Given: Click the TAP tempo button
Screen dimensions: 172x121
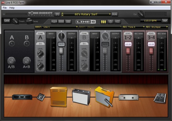Looking at the screenshot, I should [x=165, y=21].
